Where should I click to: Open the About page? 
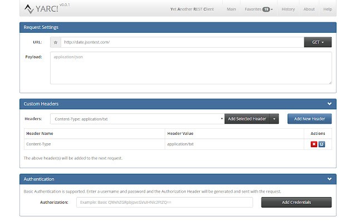tap(309, 9)
